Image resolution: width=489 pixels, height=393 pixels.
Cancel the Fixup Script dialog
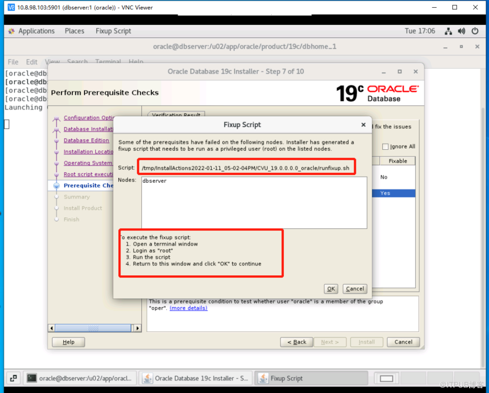tap(355, 289)
